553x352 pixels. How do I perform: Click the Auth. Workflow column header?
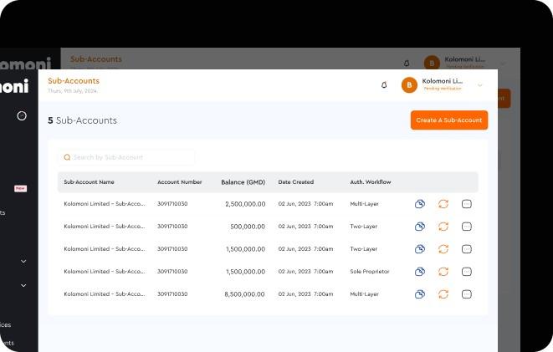[371, 181]
